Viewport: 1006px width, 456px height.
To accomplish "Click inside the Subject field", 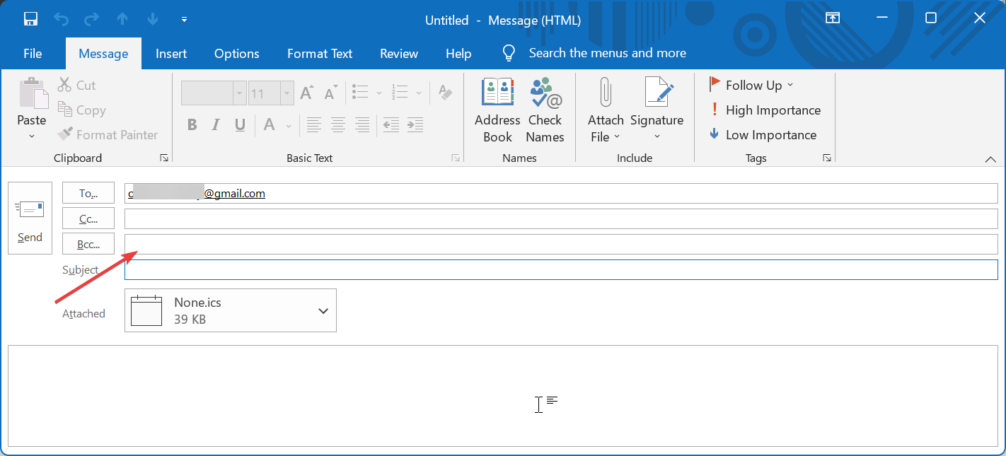I will click(x=495, y=269).
